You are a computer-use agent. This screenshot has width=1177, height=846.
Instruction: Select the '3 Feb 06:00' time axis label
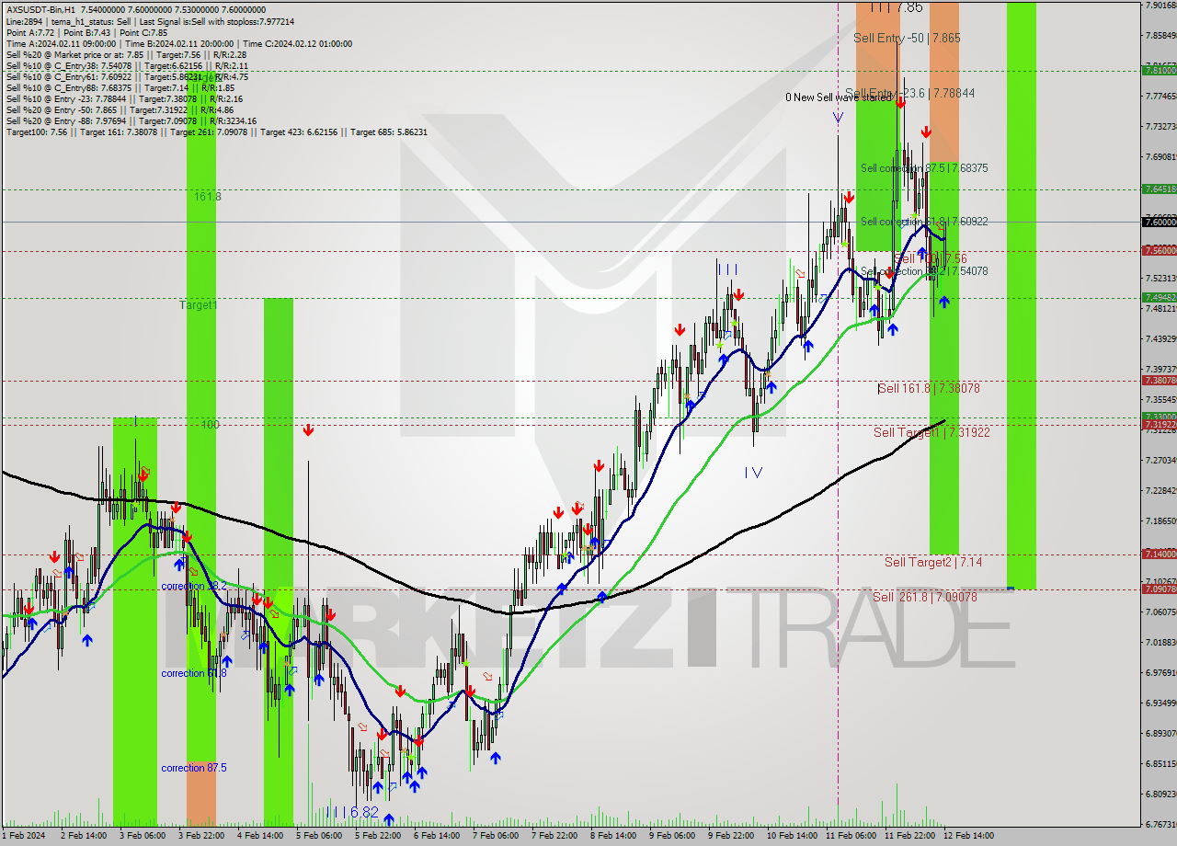(x=142, y=836)
